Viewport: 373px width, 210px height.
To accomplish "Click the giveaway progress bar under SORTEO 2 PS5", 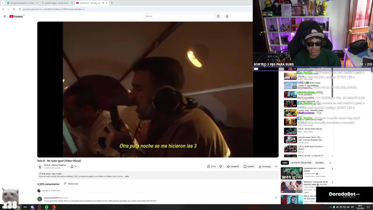I will click(x=312, y=69).
